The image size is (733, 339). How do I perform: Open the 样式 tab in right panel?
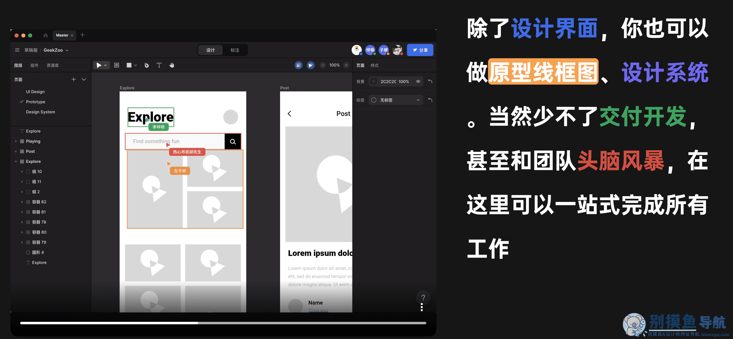[374, 65]
